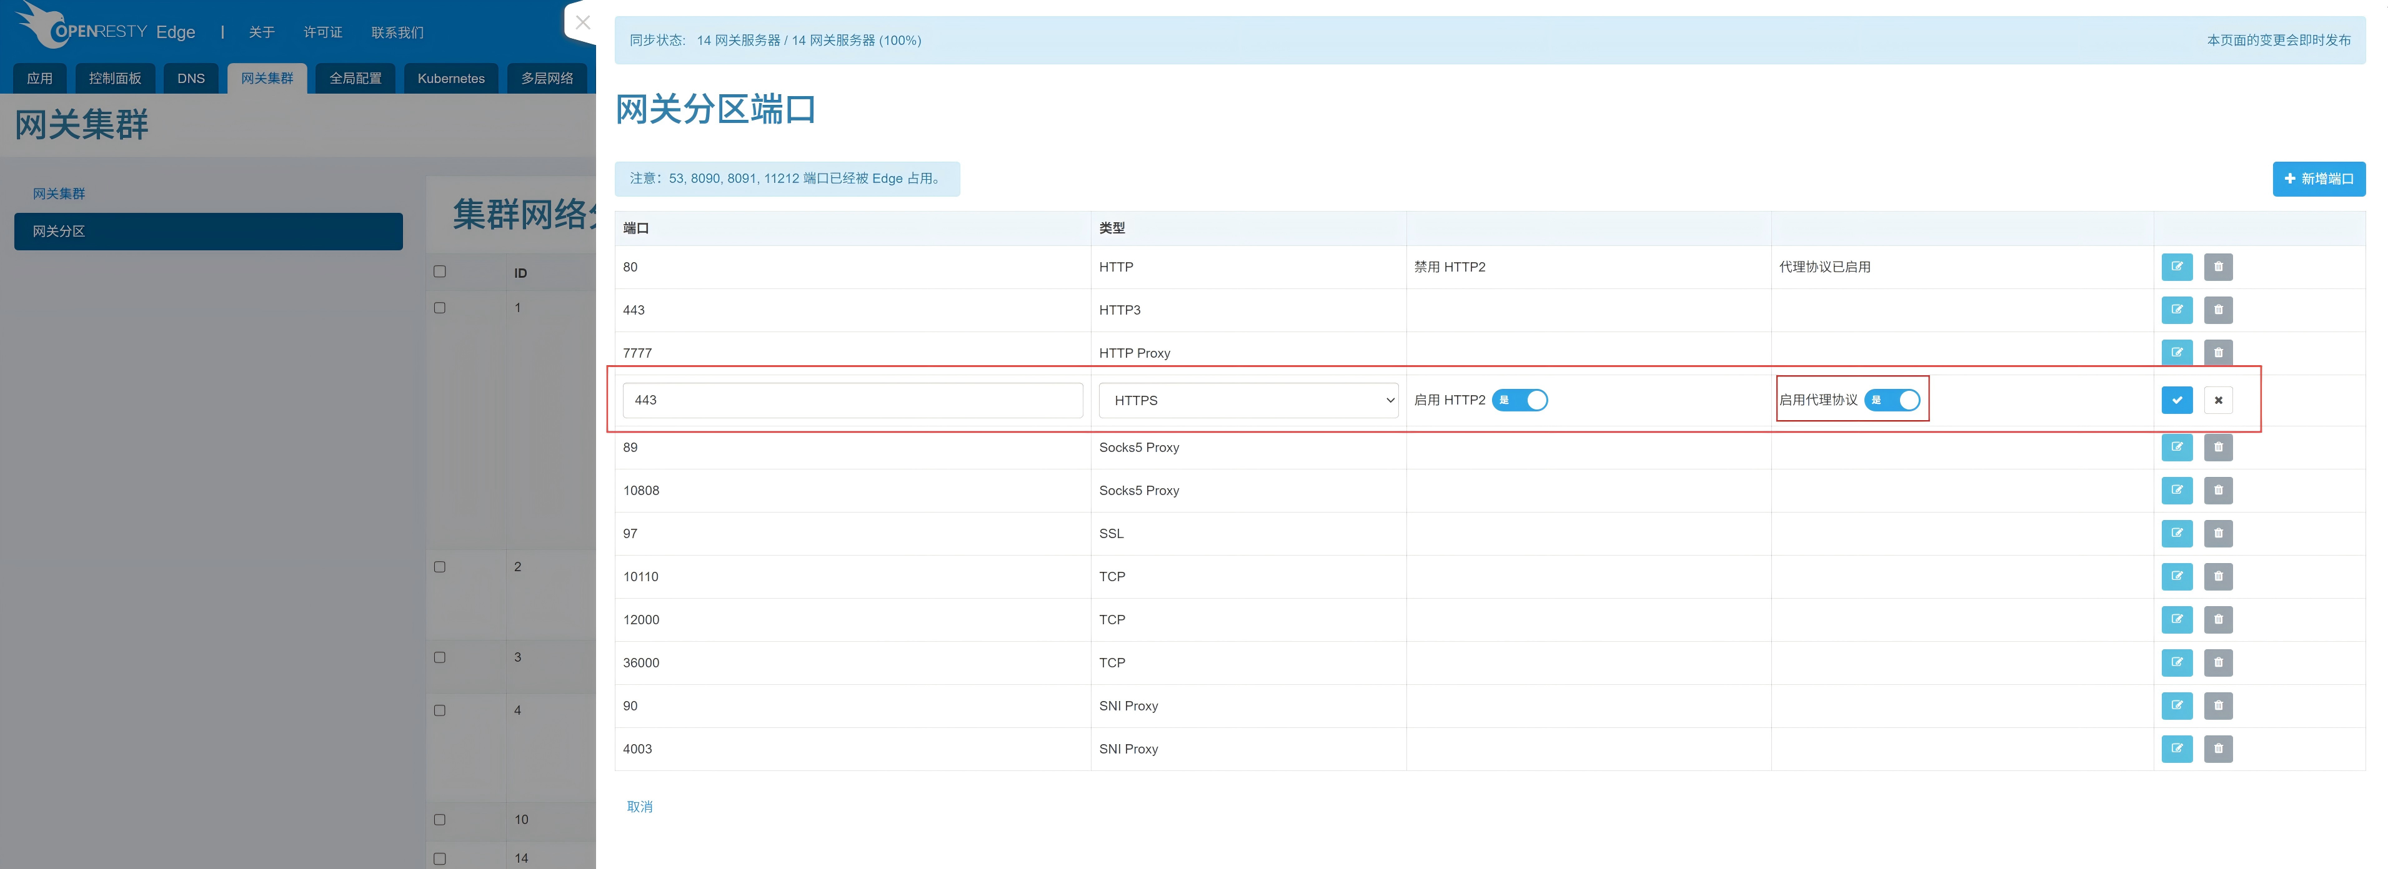The width and height of the screenshot is (2388, 869).
Task: Toggle the 启用 HTTP2 switch
Action: point(1520,400)
